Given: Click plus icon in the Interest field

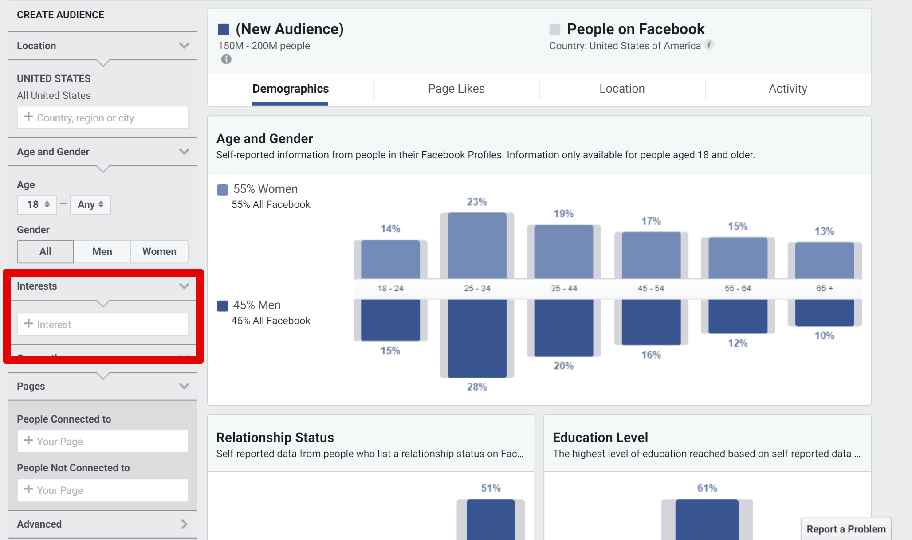Looking at the screenshot, I should pyautogui.click(x=28, y=324).
